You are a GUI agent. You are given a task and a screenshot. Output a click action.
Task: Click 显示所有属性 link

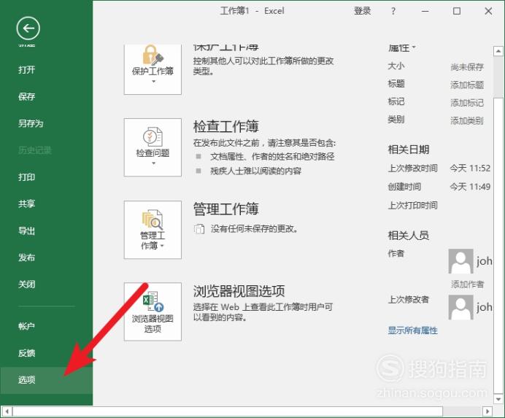click(412, 330)
